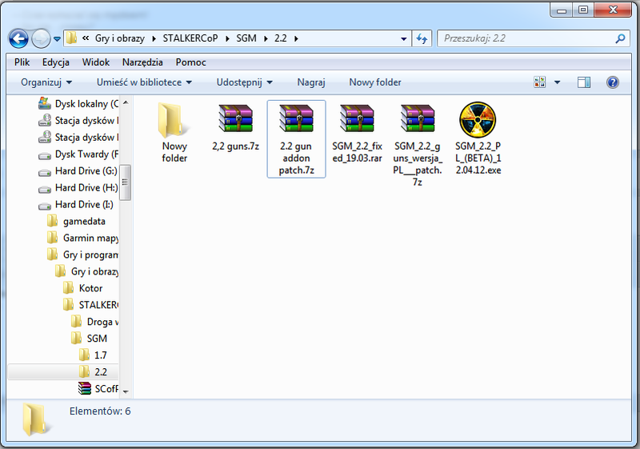Select 'Dysk lokalny (C' in navigation tree
This screenshot has height=449, width=640.
coord(78,104)
